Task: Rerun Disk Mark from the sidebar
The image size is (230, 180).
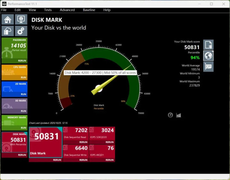Action: (22, 155)
